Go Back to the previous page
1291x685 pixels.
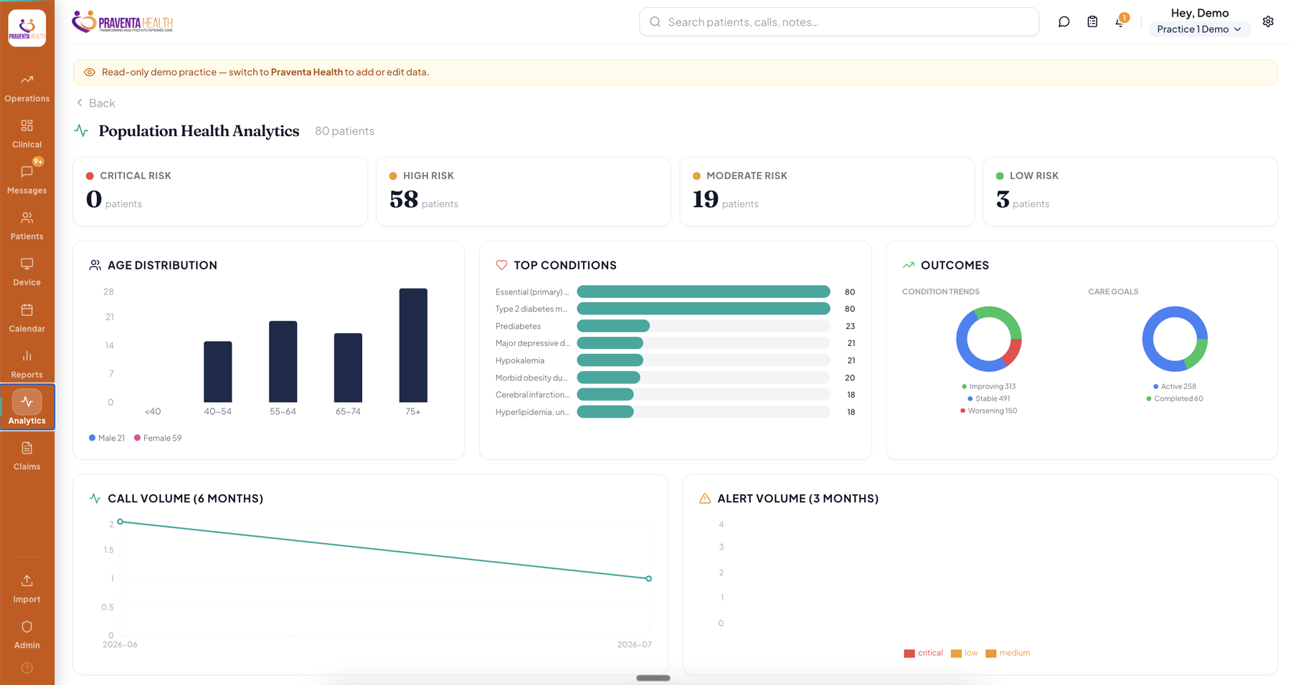click(x=95, y=103)
